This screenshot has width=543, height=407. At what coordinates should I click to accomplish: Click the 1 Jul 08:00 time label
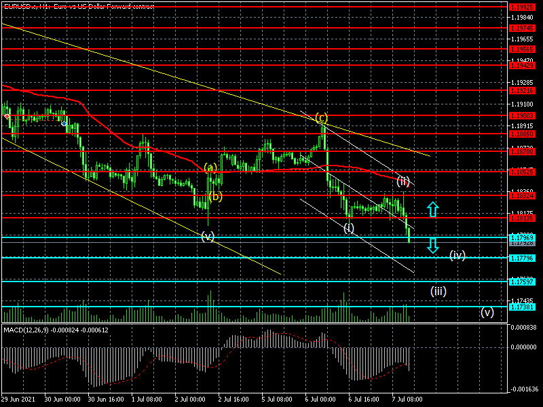(x=147, y=399)
